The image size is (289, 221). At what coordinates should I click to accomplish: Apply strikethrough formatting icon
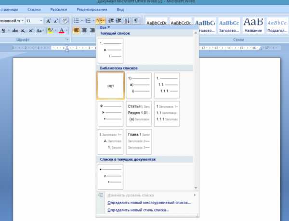(15, 30)
